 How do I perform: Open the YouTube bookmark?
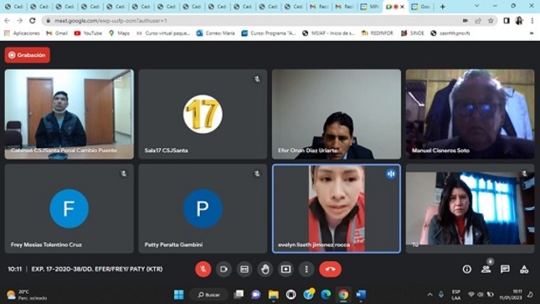click(x=88, y=33)
